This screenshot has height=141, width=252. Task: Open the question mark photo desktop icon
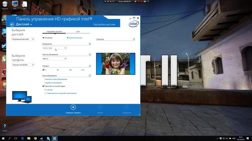tap(5, 127)
